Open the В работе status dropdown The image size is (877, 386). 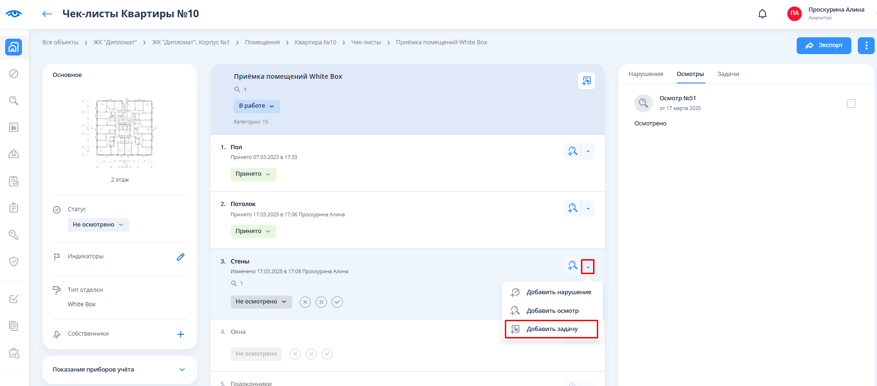pos(257,106)
